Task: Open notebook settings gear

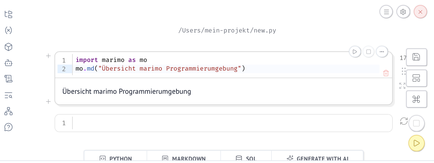Action: point(403,12)
